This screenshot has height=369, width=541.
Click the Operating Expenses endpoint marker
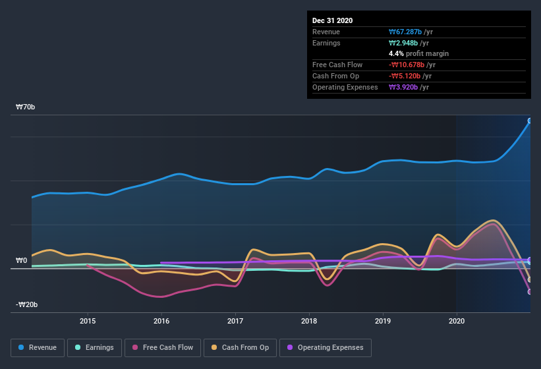(530, 260)
